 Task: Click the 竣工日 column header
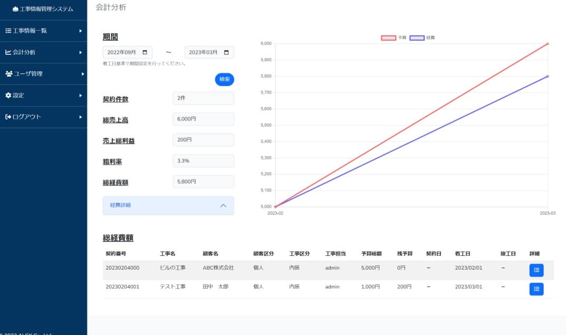point(508,254)
